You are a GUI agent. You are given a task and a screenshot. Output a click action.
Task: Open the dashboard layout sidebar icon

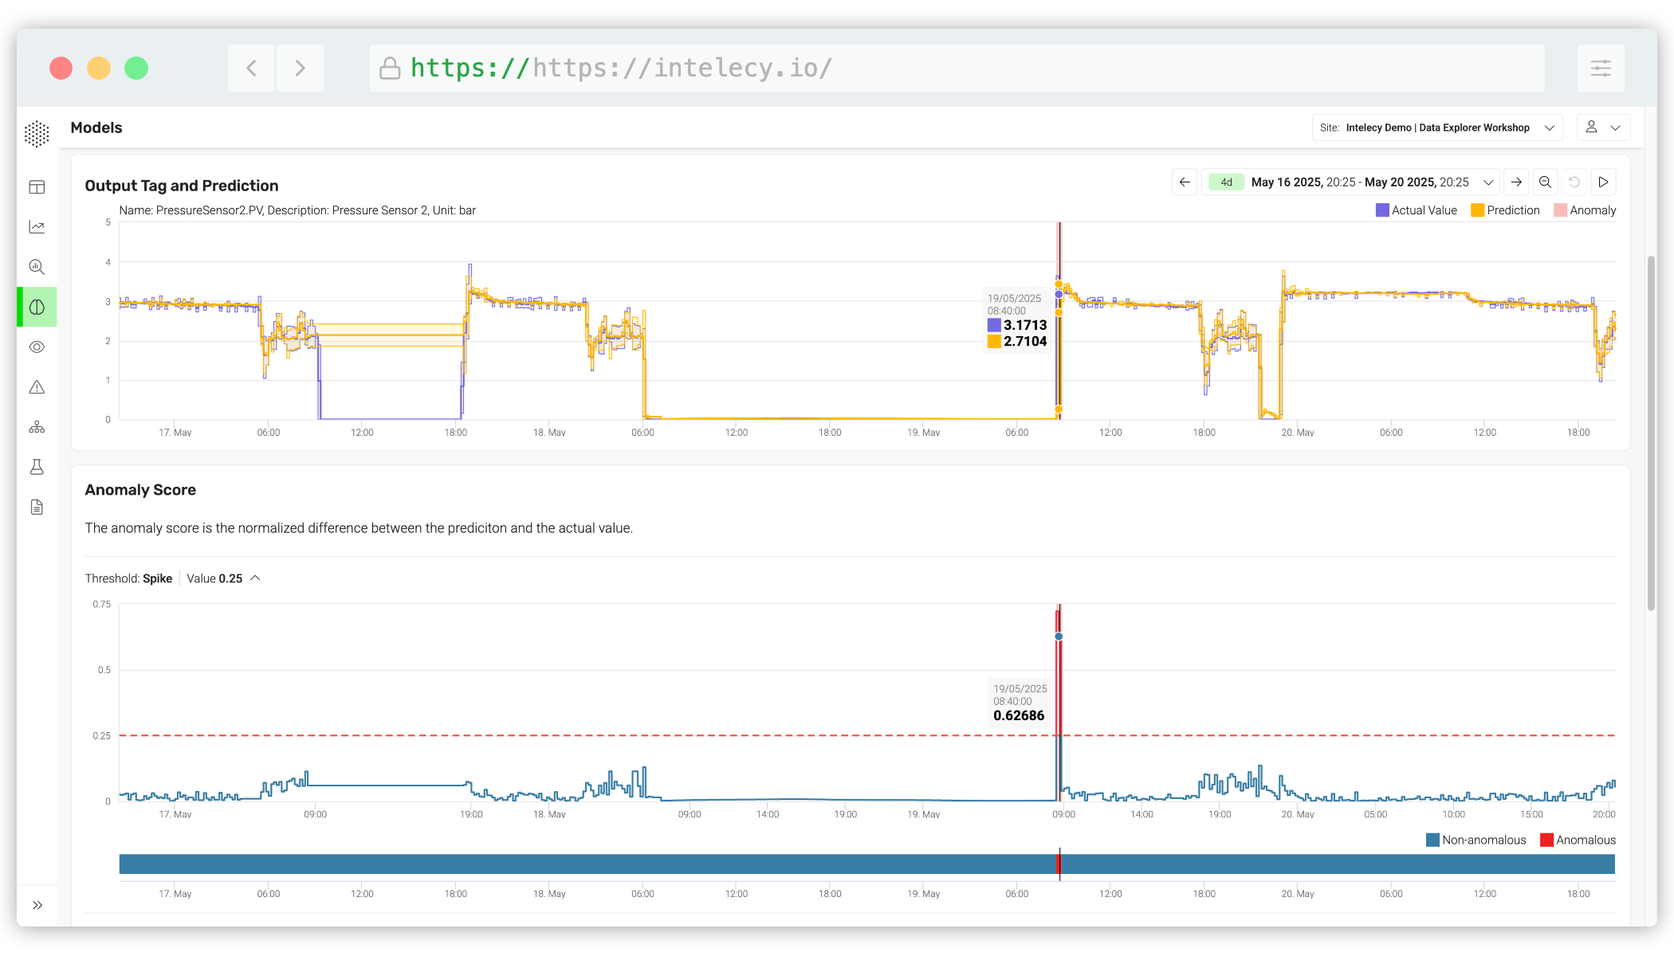click(37, 187)
